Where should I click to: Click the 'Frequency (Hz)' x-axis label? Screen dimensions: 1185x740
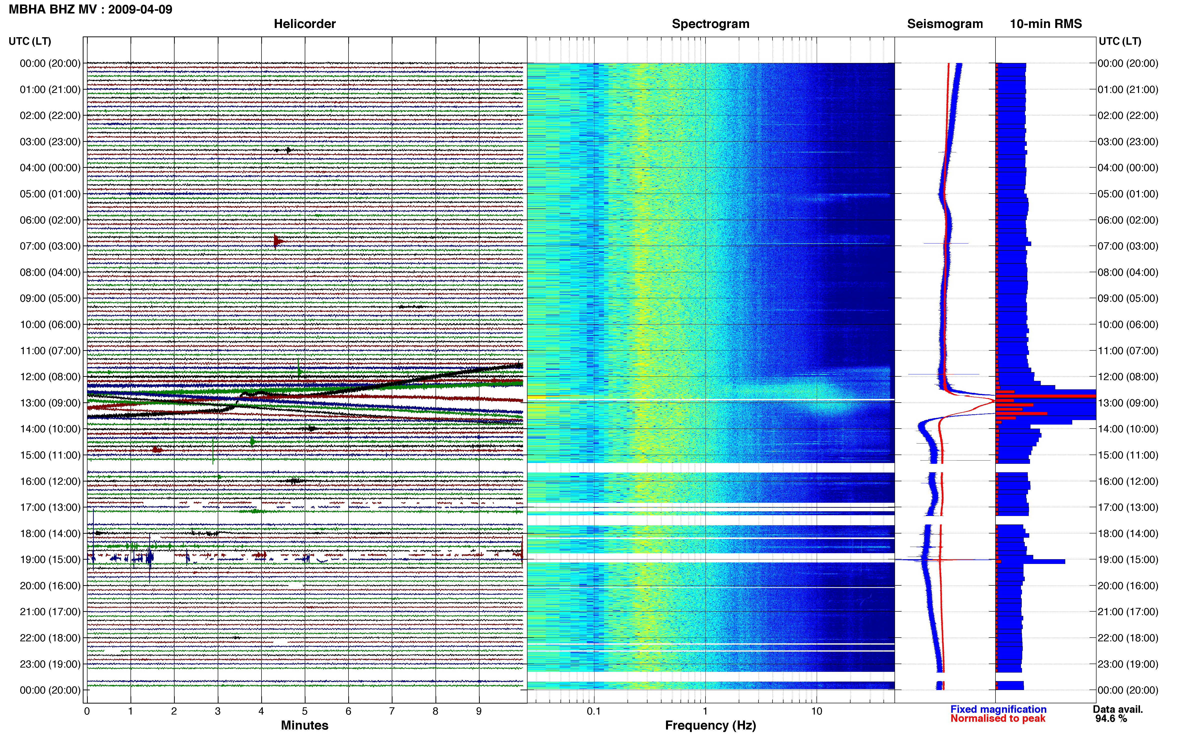point(710,725)
